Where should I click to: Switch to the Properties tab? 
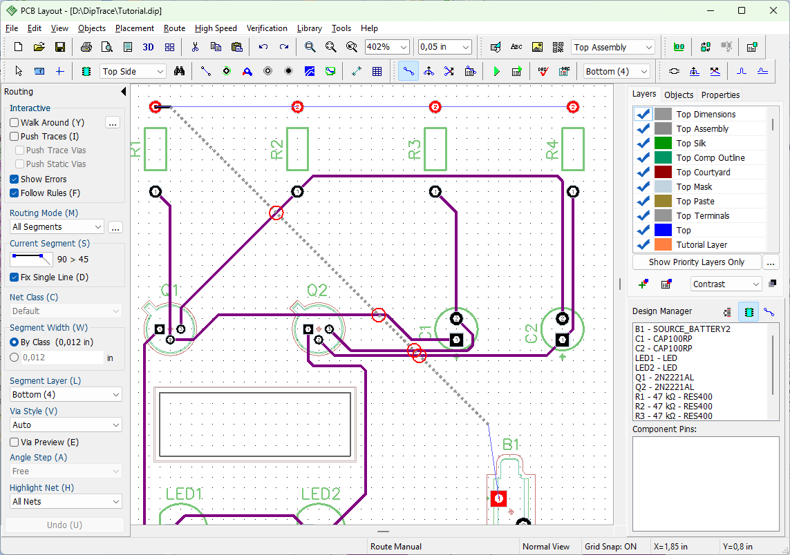(720, 95)
